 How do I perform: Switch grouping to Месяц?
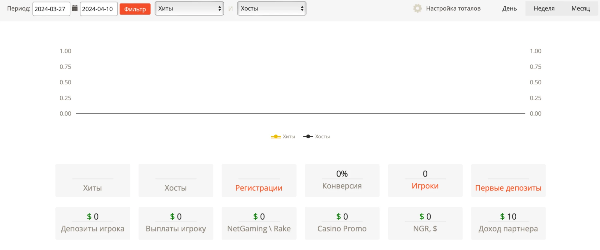(580, 8)
